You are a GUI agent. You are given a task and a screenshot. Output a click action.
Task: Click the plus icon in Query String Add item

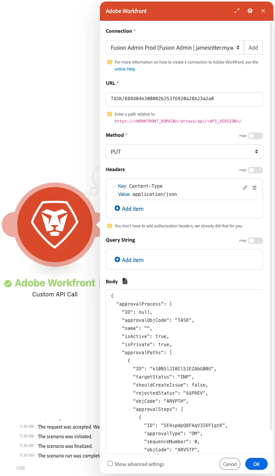click(x=117, y=259)
